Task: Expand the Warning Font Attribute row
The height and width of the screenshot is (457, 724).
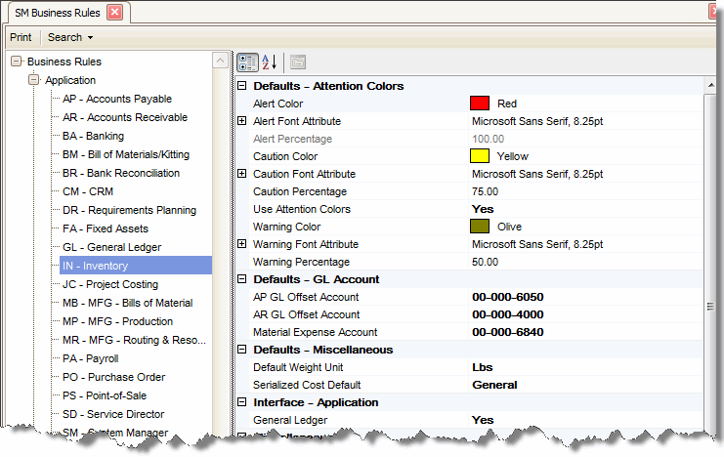Action: point(242,244)
